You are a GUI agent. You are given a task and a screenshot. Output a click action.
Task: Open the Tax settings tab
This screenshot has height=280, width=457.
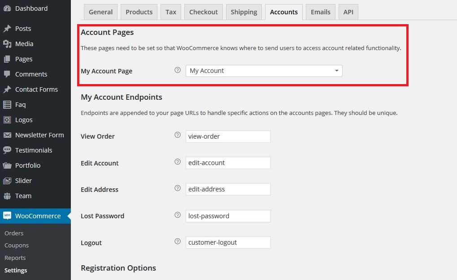tap(171, 12)
